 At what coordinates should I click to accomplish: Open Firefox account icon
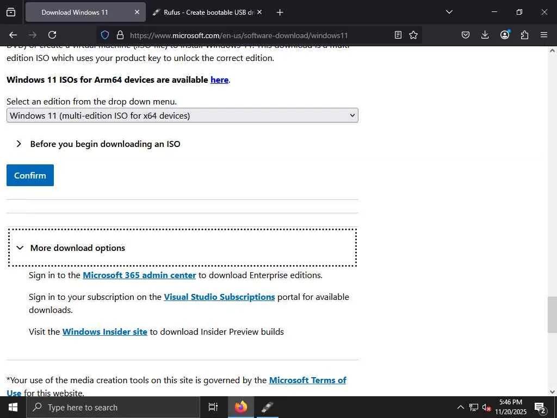pyautogui.click(x=505, y=34)
